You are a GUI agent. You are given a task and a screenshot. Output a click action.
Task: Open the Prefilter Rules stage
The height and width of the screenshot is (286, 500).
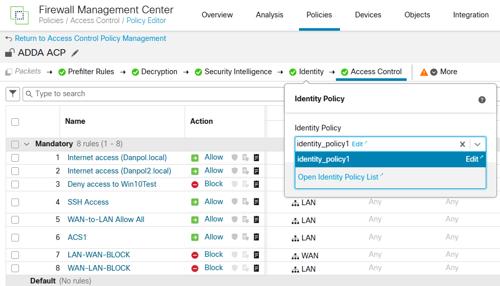tap(86, 72)
